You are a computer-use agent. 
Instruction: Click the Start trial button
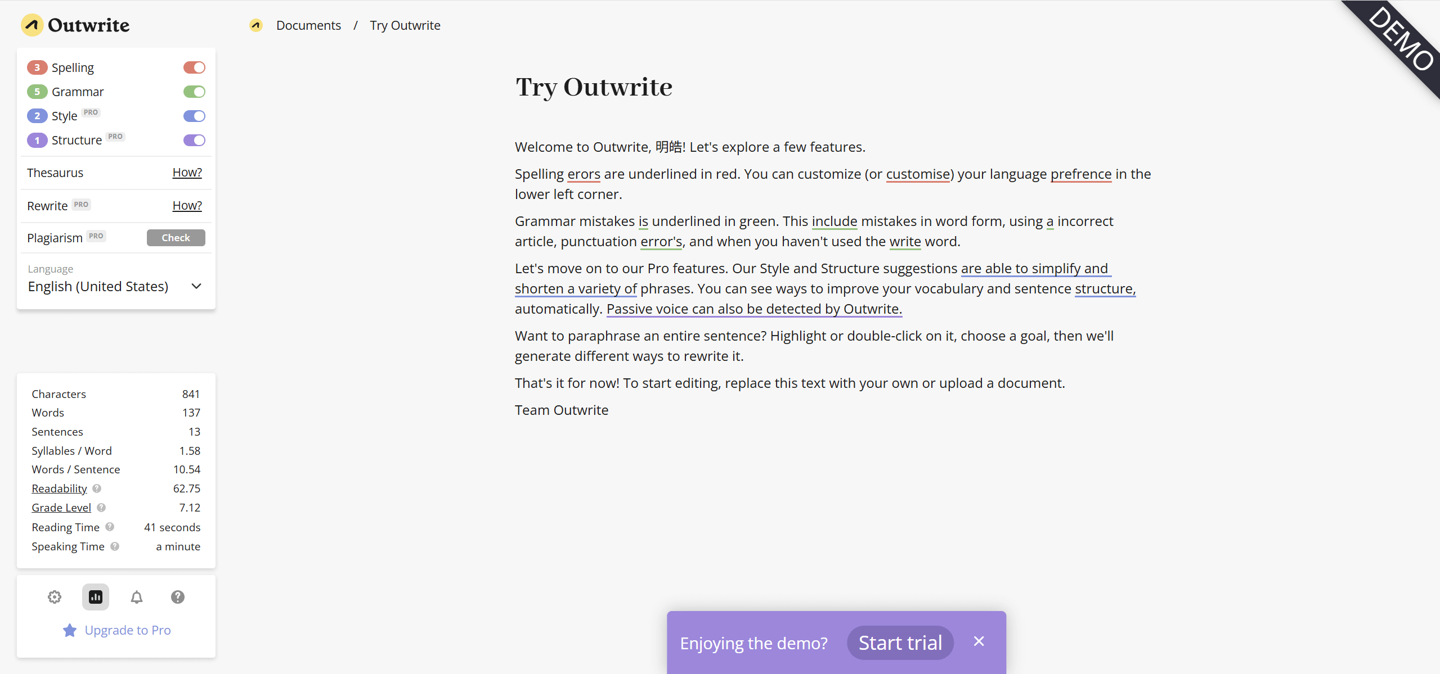click(900, 643)
